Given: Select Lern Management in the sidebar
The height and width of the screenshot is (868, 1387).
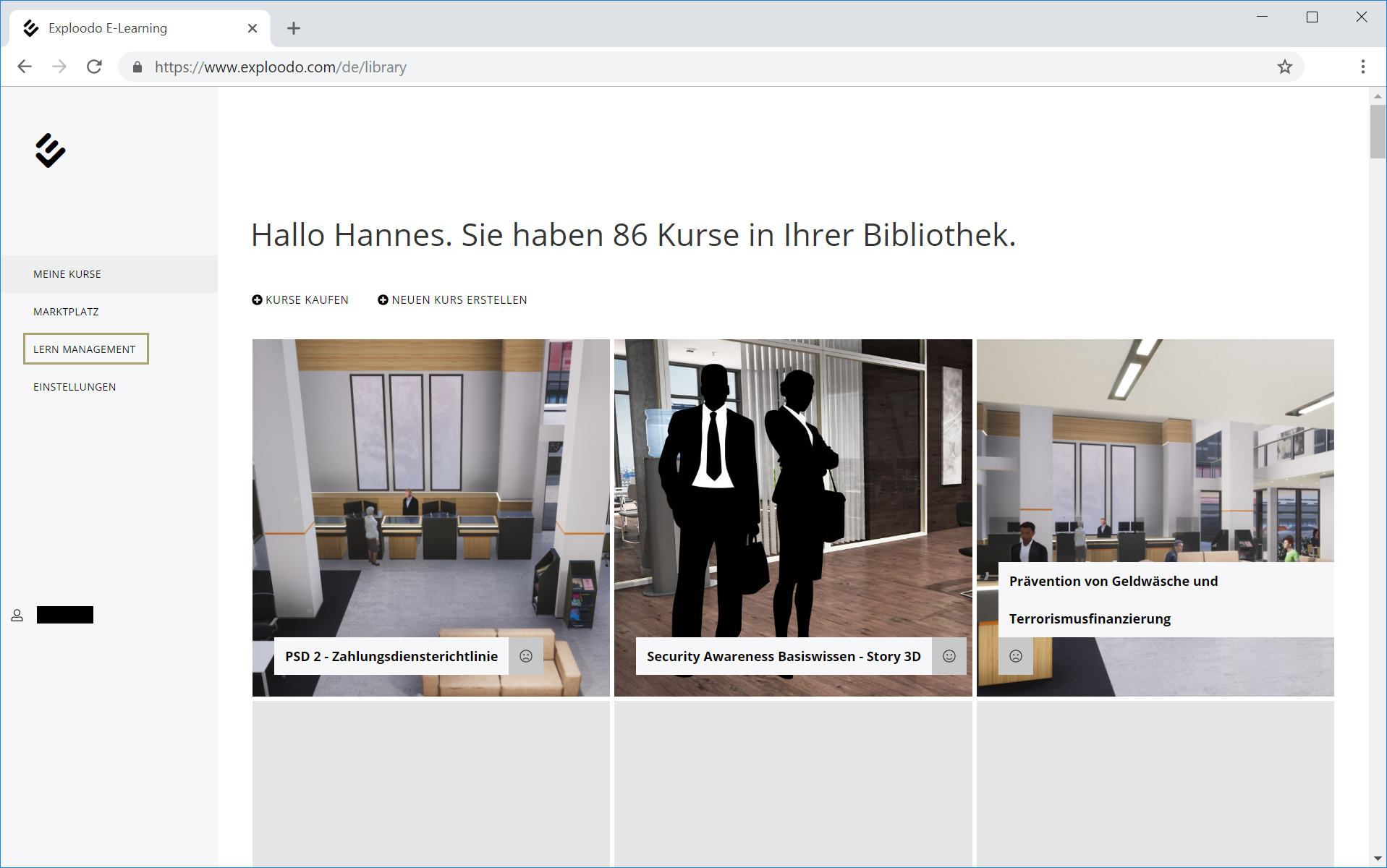Looking at the screenshot, I should pyautogui.click(x=85, y=349).
